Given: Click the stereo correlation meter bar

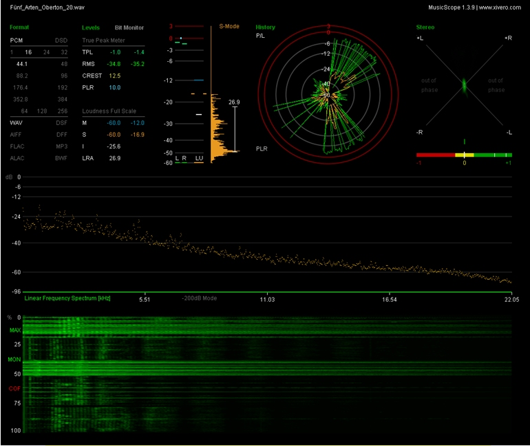Looking at the screenshot, I should point(464,155).
